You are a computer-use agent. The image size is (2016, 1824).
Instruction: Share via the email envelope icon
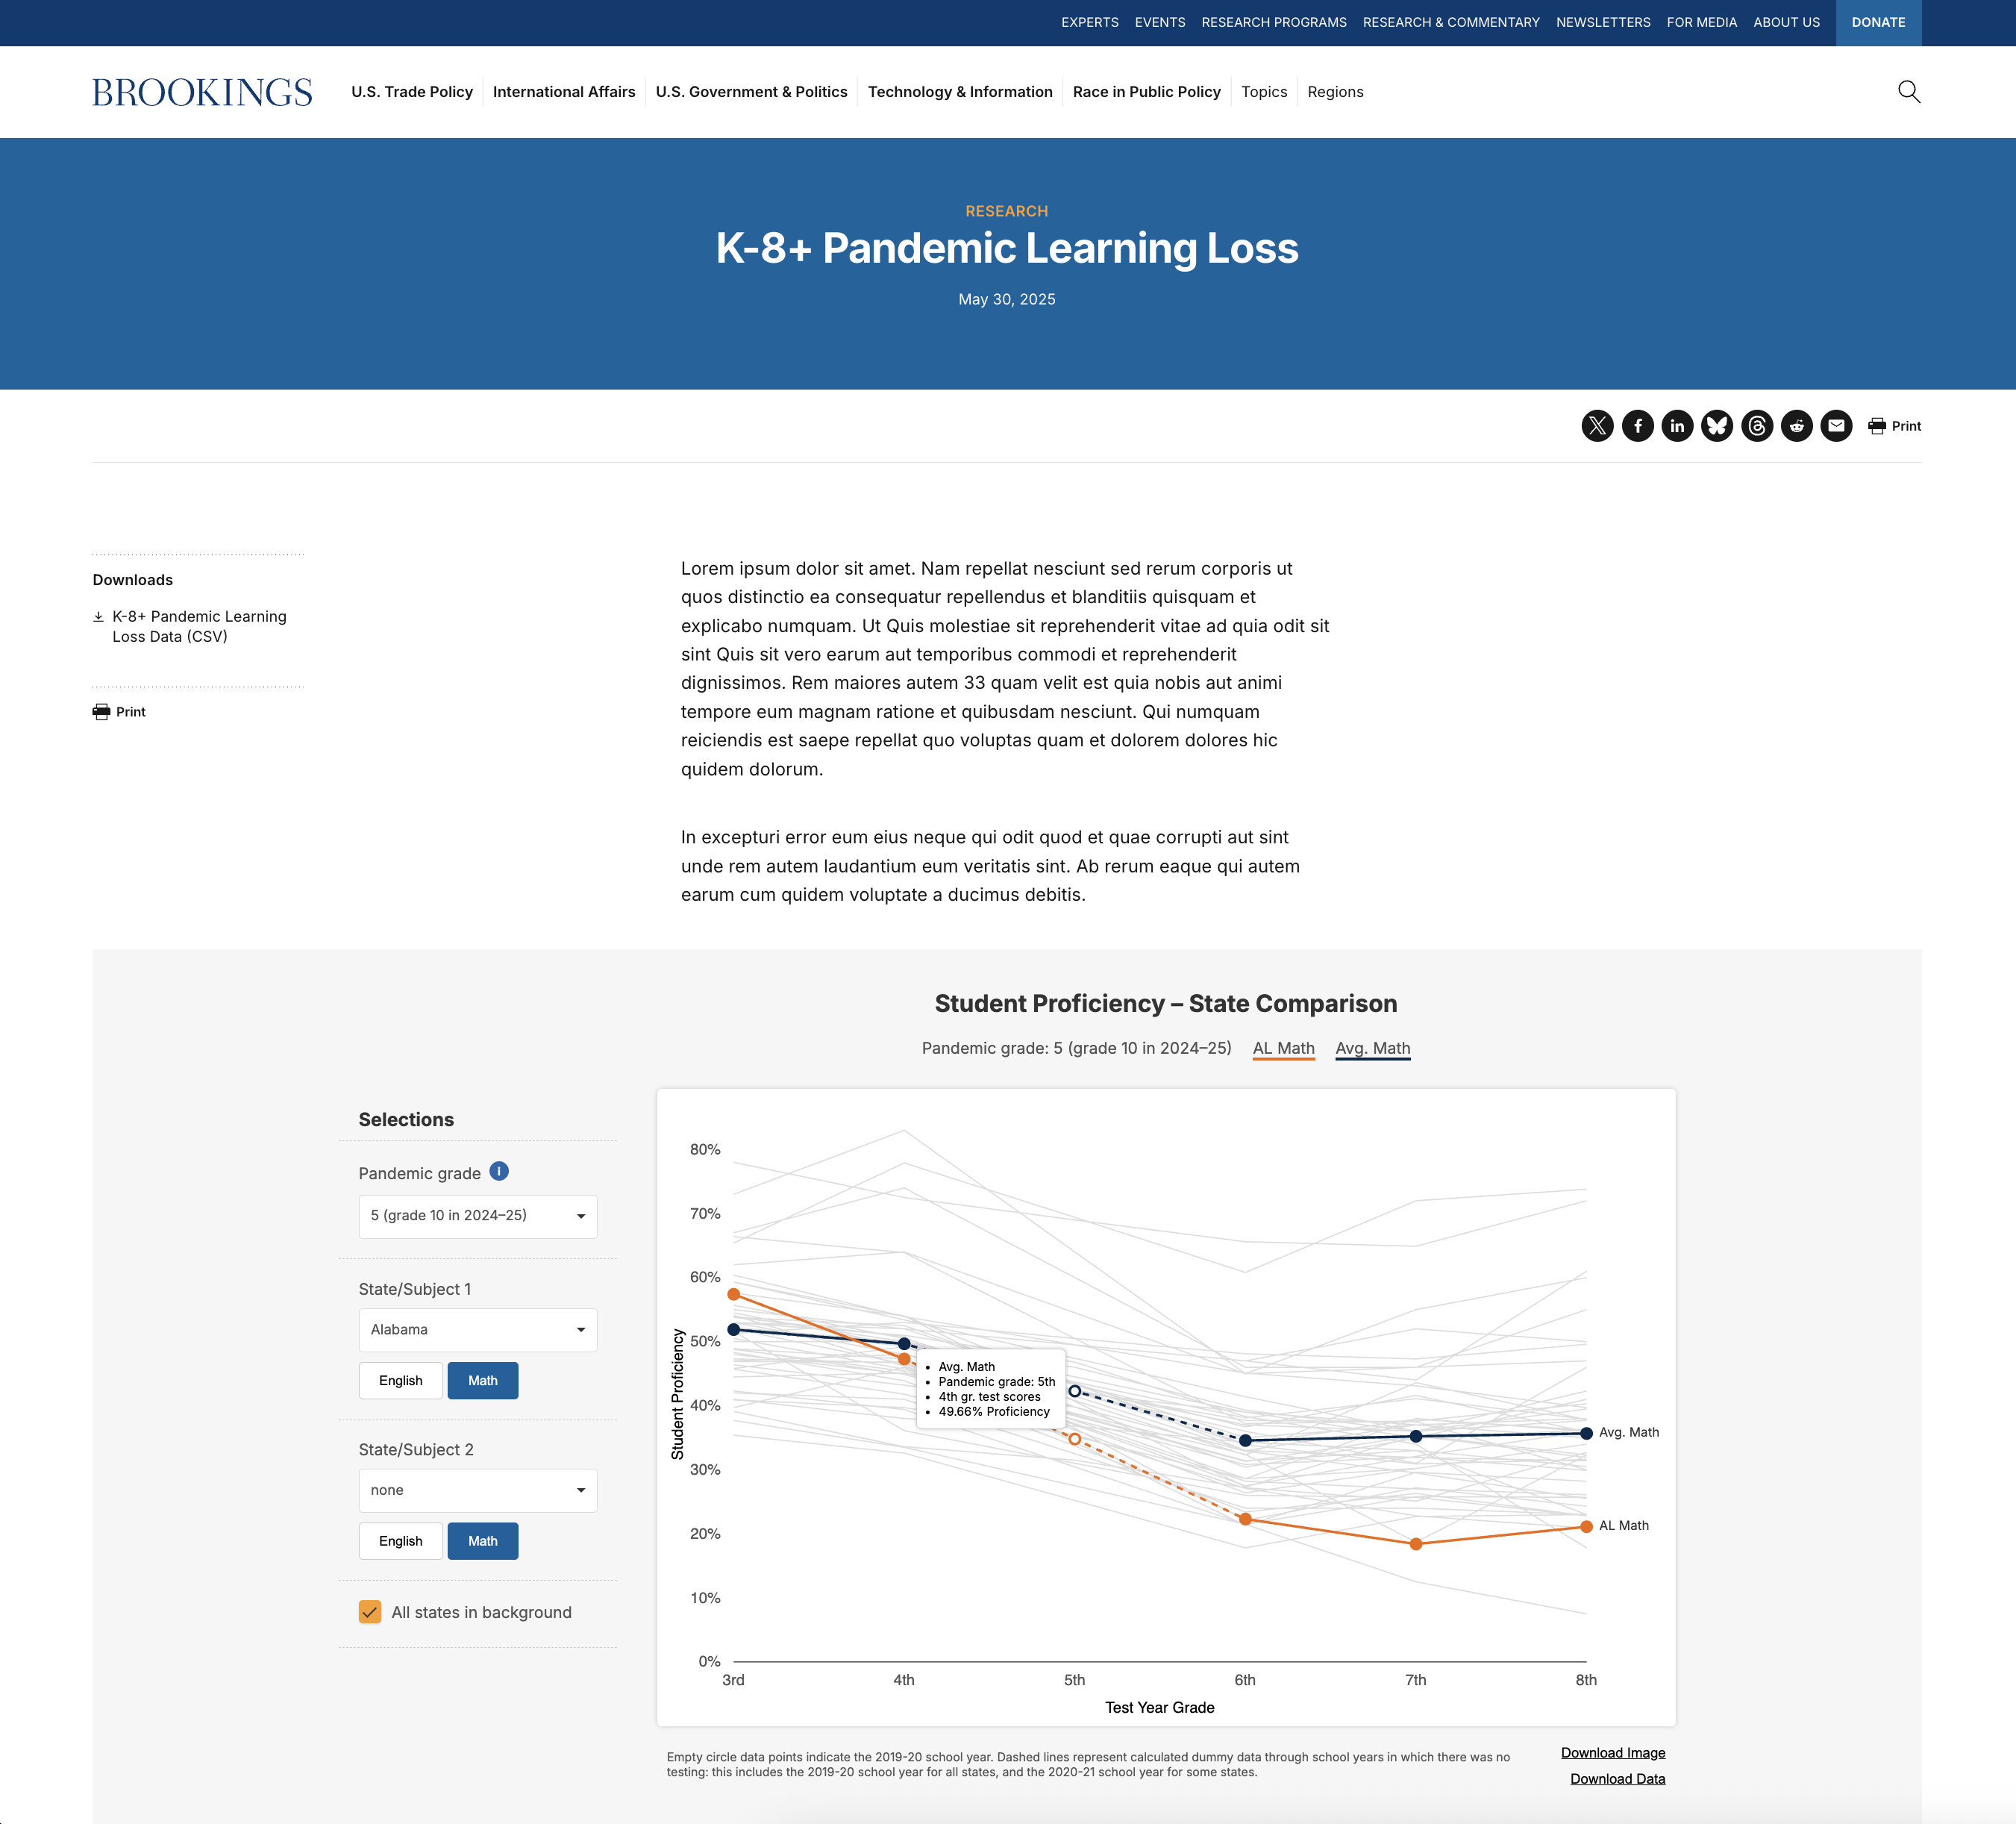tap(1836, 426)
